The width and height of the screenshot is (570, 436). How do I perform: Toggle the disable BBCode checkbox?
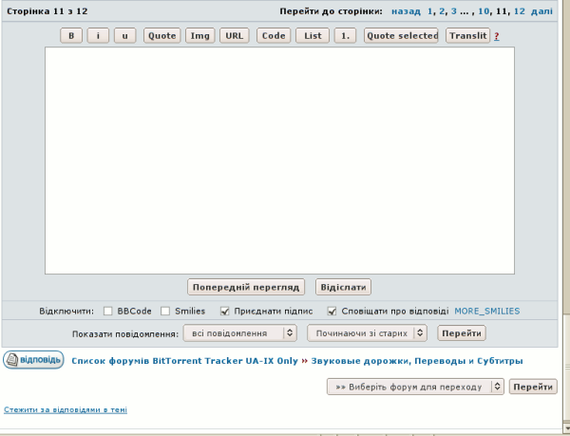pos(107,311)
